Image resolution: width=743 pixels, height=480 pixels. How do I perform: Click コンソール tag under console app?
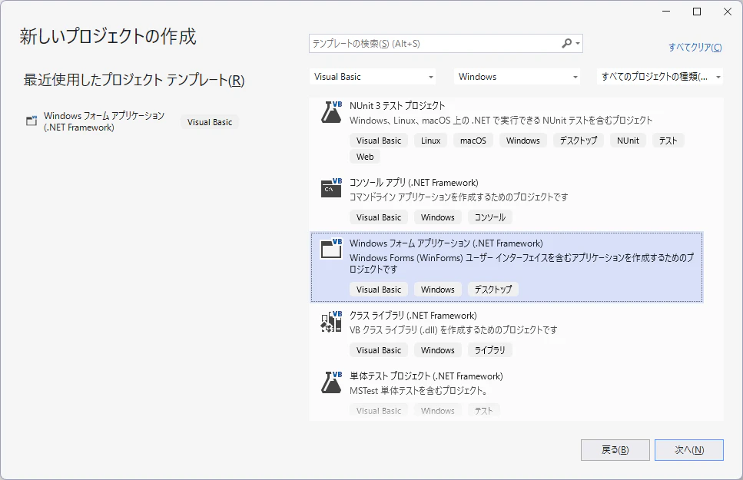pyautogui.click(x=490, y=217)
